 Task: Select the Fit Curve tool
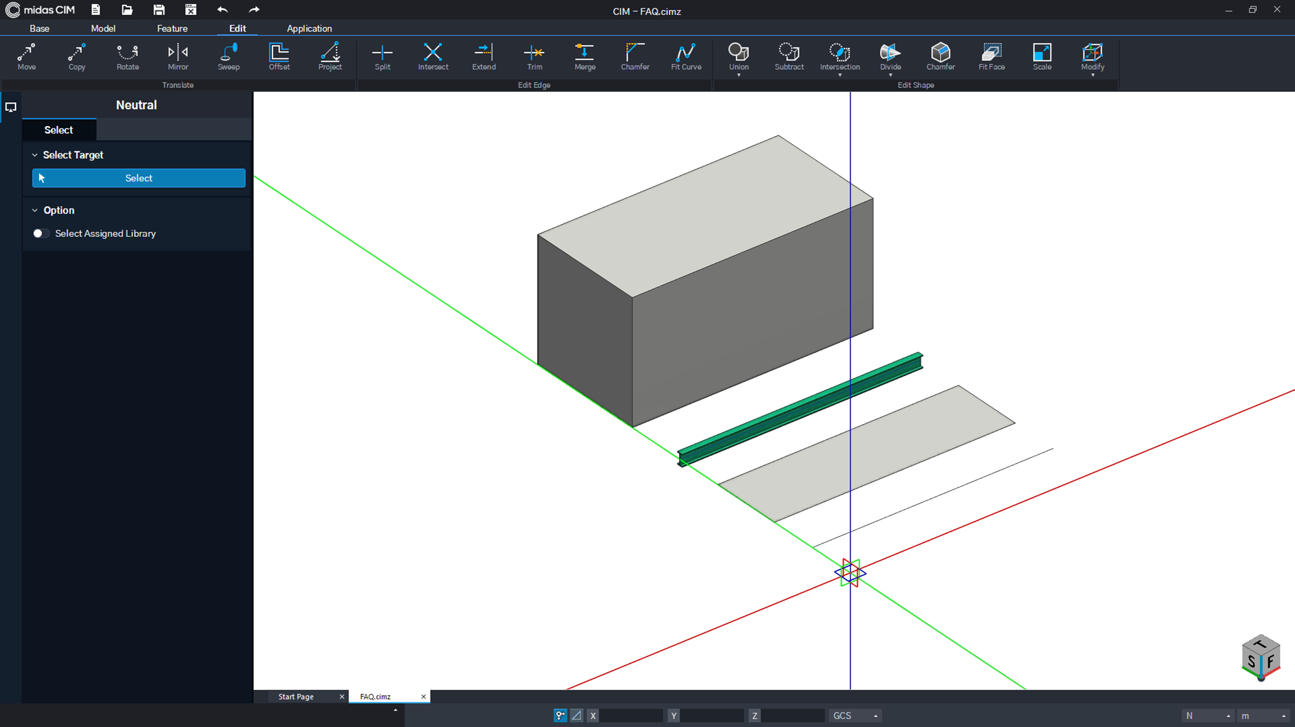coord(686,56)
